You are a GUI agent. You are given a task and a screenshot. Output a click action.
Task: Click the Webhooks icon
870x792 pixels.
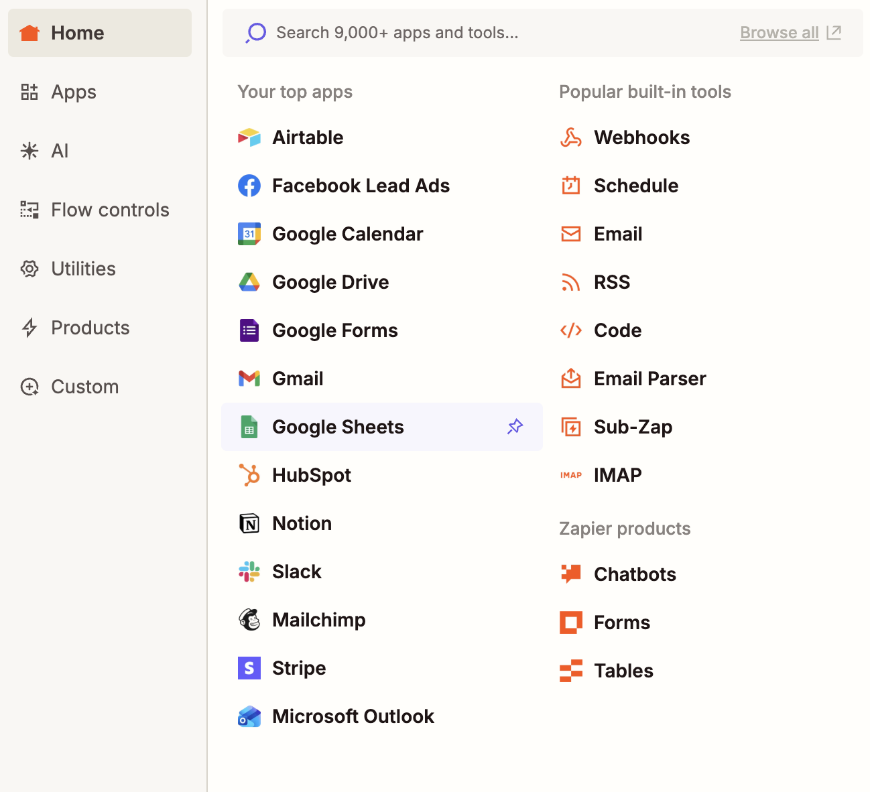pyautogui.click(x=571, y=137)
